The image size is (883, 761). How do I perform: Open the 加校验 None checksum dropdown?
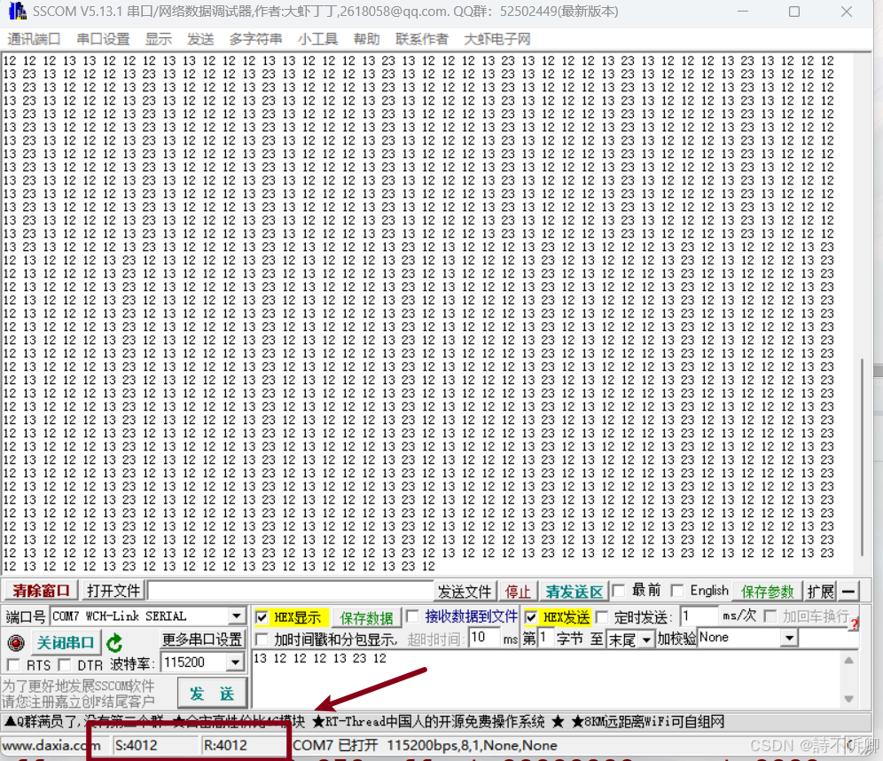click(x=790, y=639)
